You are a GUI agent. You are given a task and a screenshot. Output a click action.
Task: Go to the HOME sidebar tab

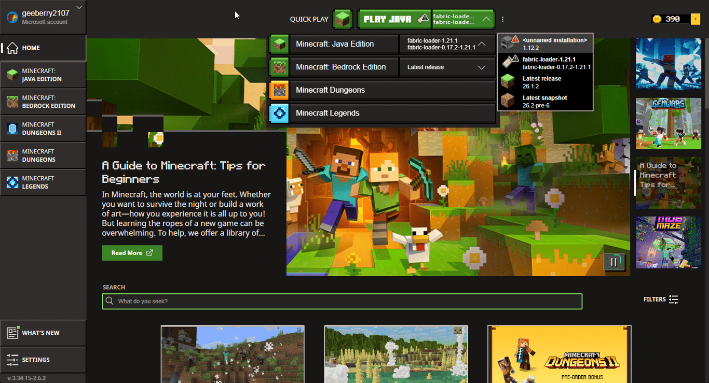pos(43,48)
